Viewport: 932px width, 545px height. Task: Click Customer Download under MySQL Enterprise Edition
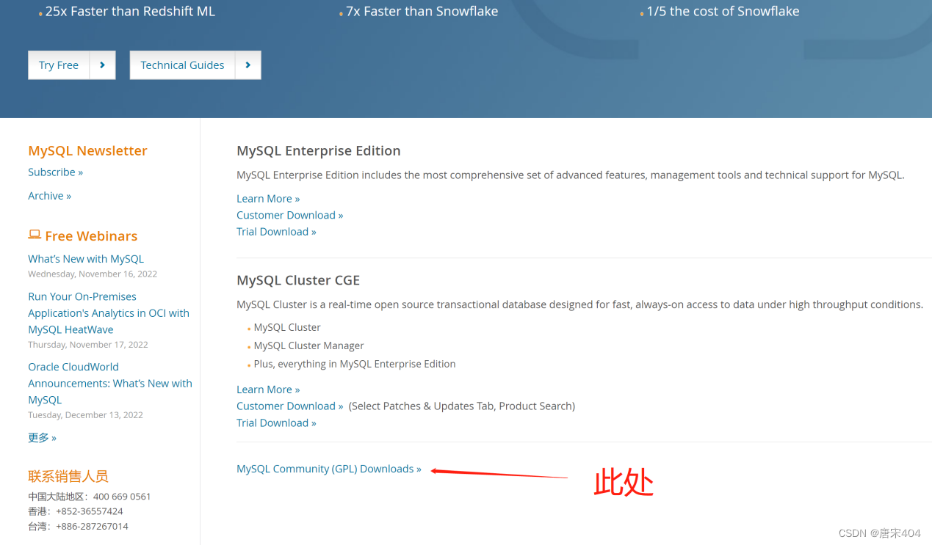pyautogui.click(x=289, y=215)
